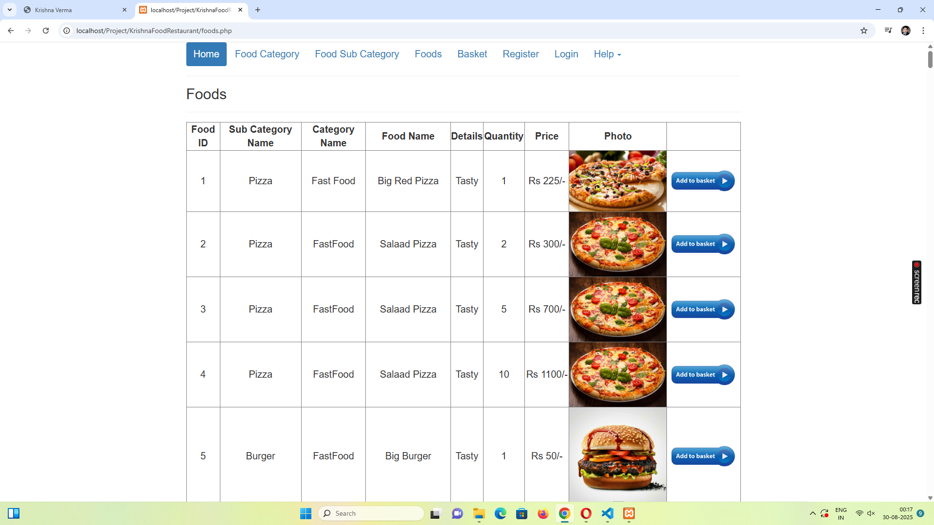Image resolution: width=934 pixels, height=525 pixels.
Task: Open the Register page
Action: point(521,54)
